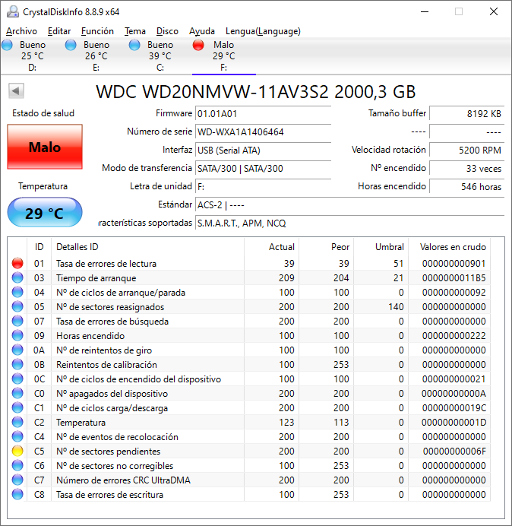Click red status icon of attribute 01

click(17, 263)
